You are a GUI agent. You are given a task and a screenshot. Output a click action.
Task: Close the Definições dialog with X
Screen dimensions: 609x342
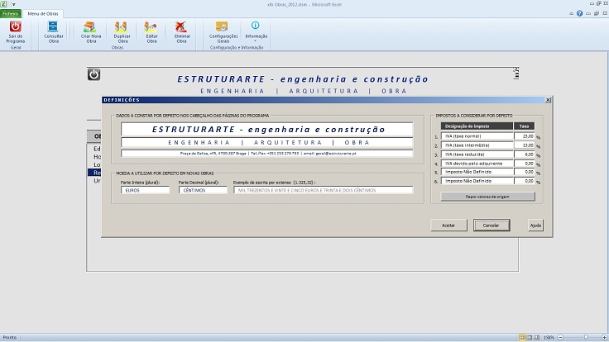point(548,99)
